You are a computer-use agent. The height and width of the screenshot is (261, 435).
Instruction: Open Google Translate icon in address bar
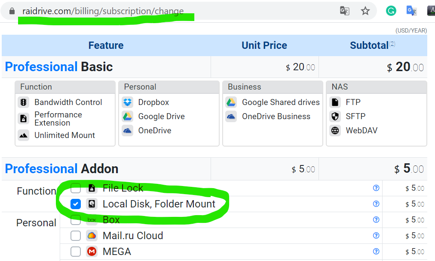(345, 11)
